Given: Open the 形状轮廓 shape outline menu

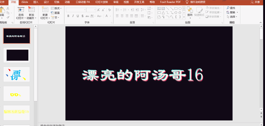Looking at the screenshot, I should click(214, 12).
